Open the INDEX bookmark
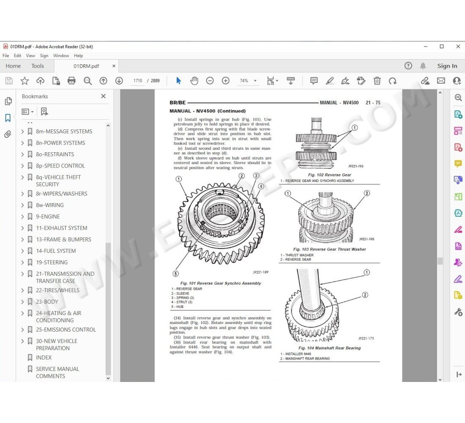The height and width of the screenshot is (423, 465). point(44,357)
